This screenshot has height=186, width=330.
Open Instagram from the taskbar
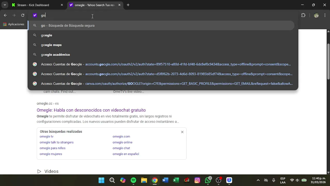click(197, 180)
